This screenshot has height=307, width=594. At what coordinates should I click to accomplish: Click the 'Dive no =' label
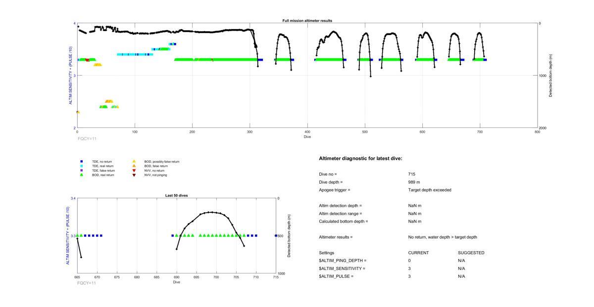[328, 174]
